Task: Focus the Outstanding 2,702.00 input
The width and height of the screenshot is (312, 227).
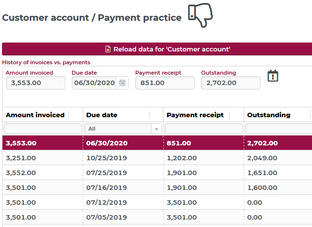Action: [230, 83]
